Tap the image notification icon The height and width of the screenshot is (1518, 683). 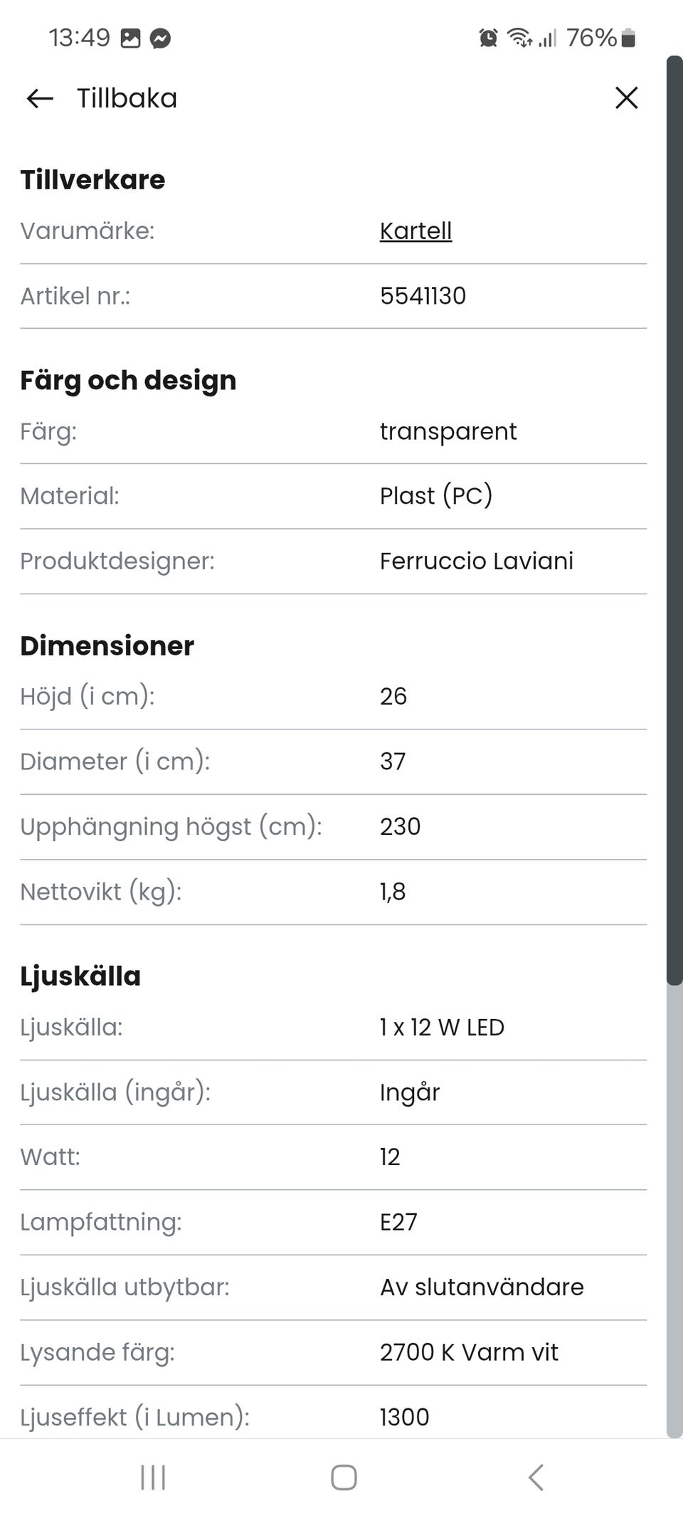pyautogui.click(x=131, y=38)
